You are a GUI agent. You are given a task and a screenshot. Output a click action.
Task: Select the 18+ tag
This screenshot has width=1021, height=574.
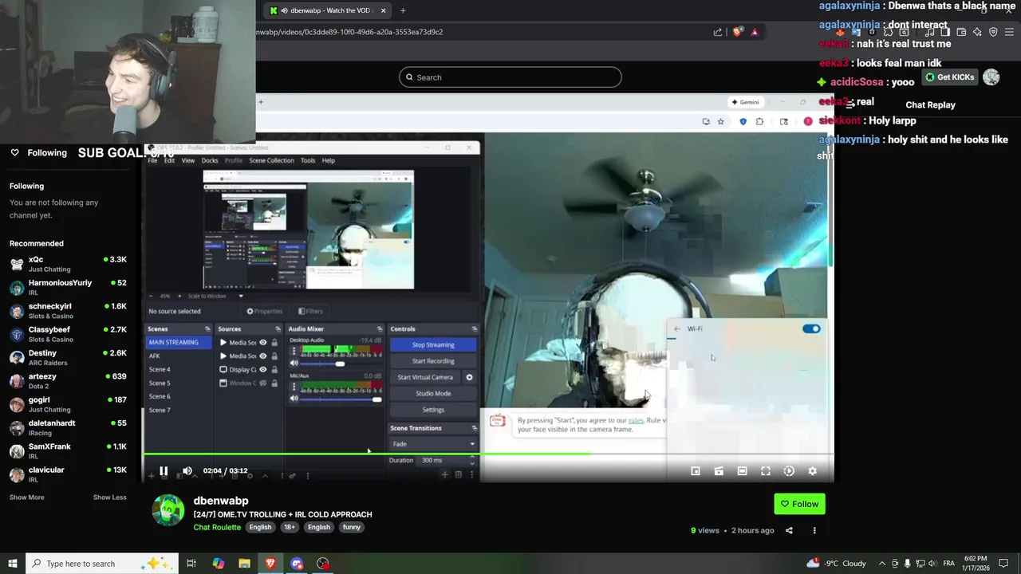coord(290,527)
